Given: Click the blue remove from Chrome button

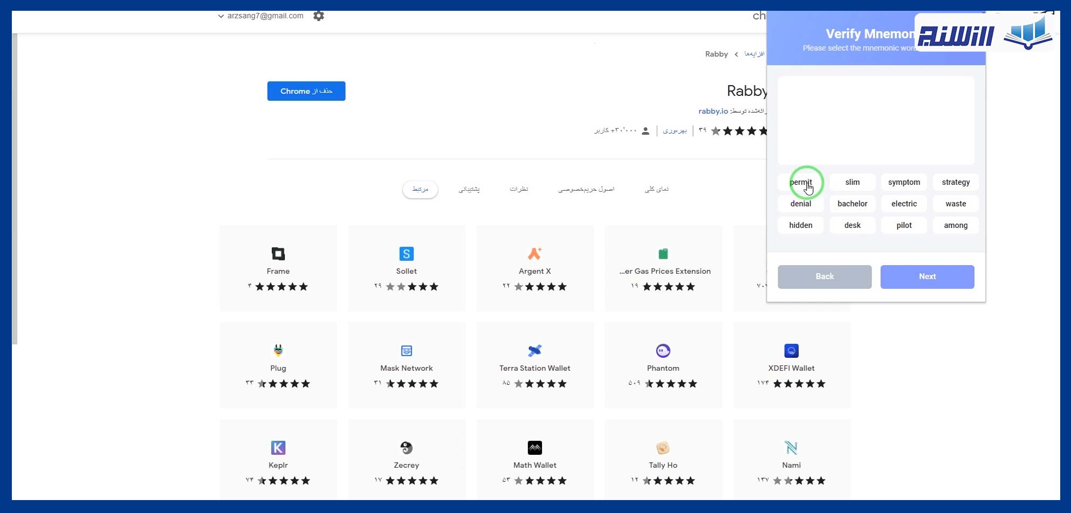Looking at the screenshot, I should click(x=306, y=91).
